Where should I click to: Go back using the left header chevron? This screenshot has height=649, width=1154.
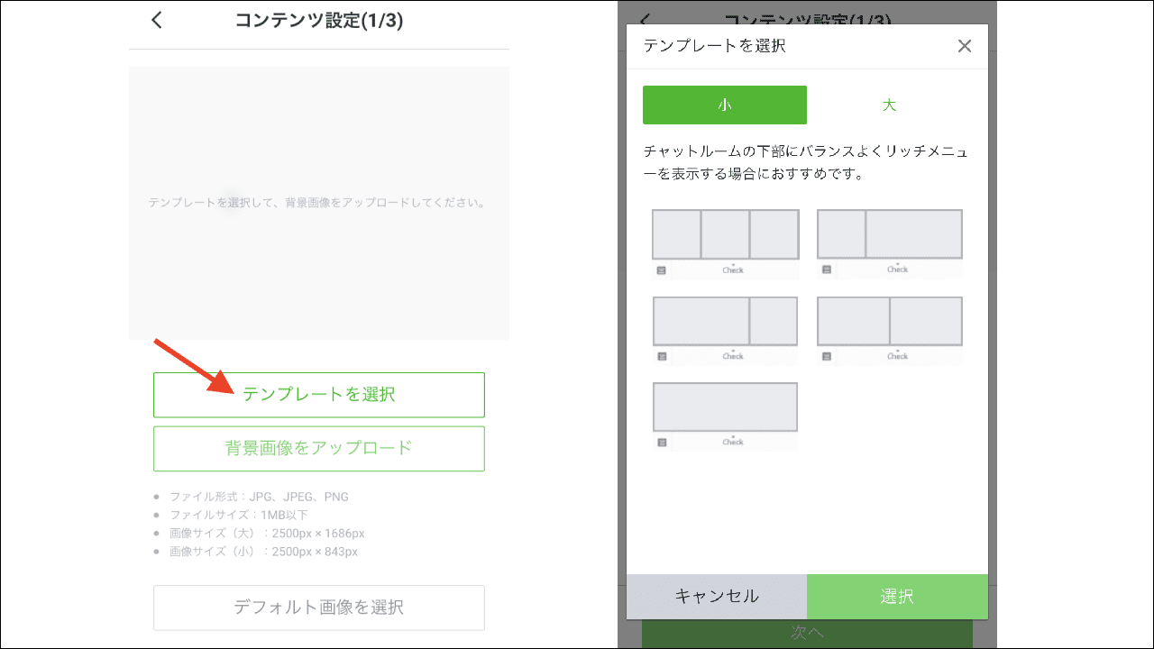[x=157, y=20]
